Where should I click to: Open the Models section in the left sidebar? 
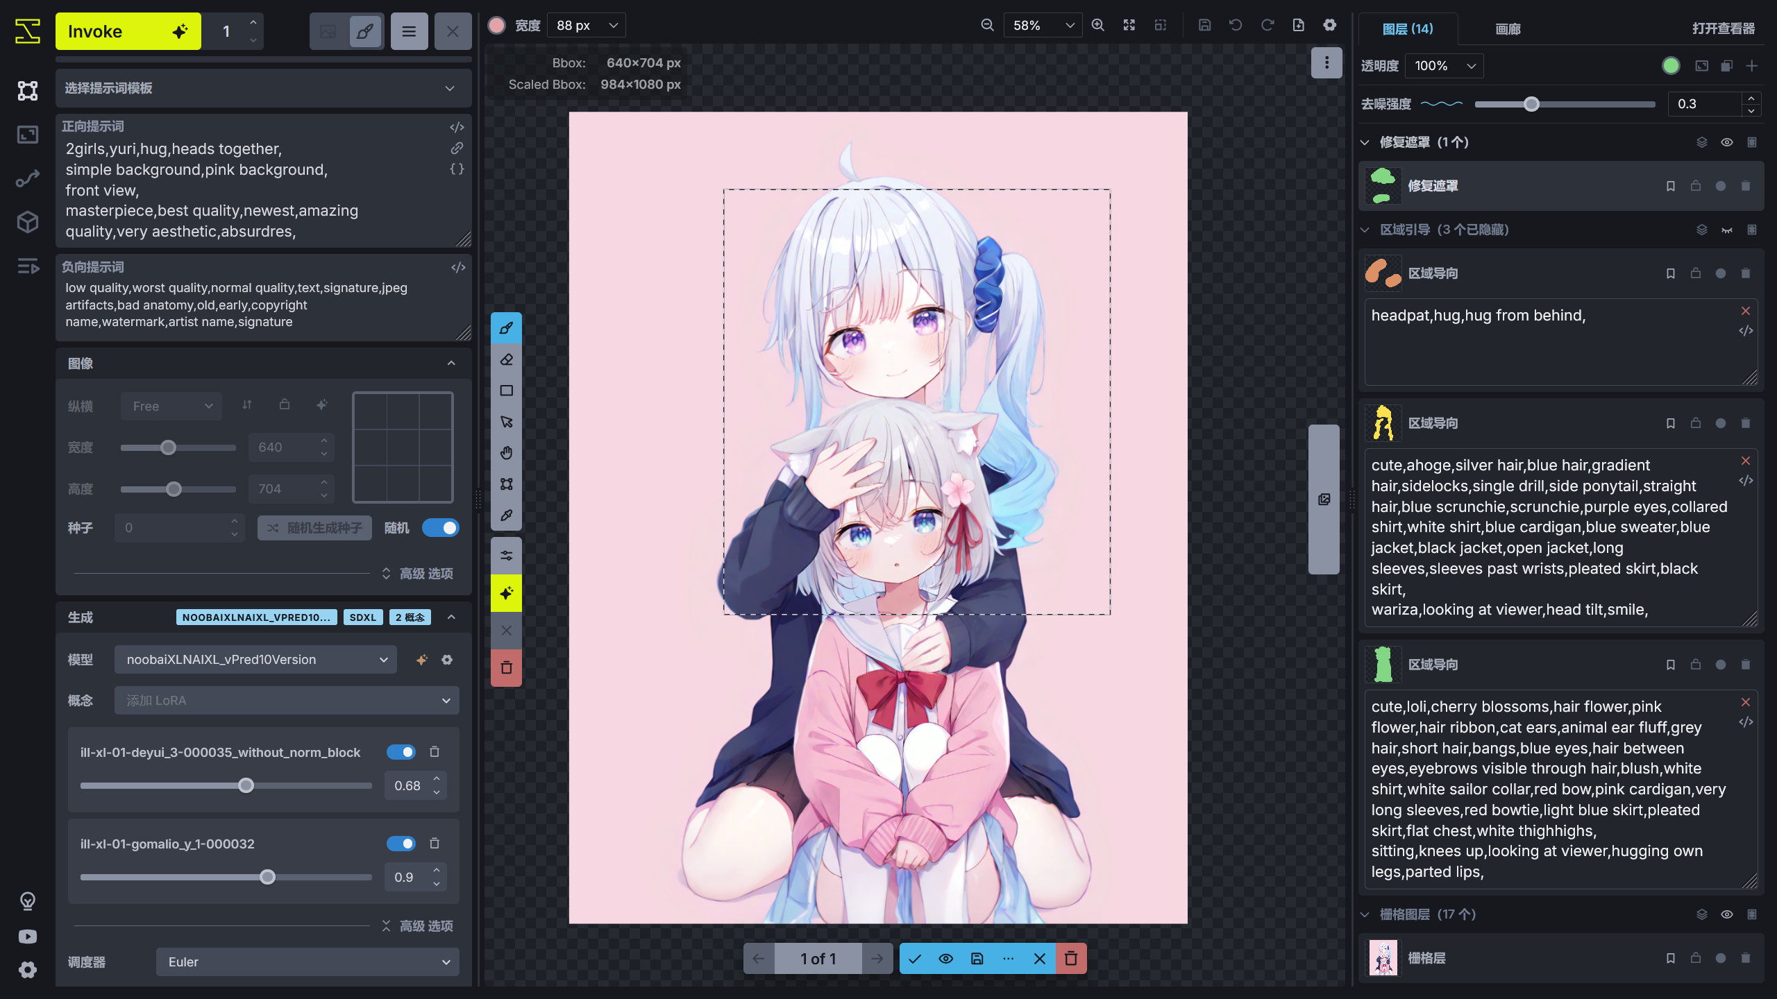pos(28,222)
